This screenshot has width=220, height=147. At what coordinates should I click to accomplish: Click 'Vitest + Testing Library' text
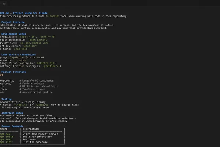click(x=29, y=102)
